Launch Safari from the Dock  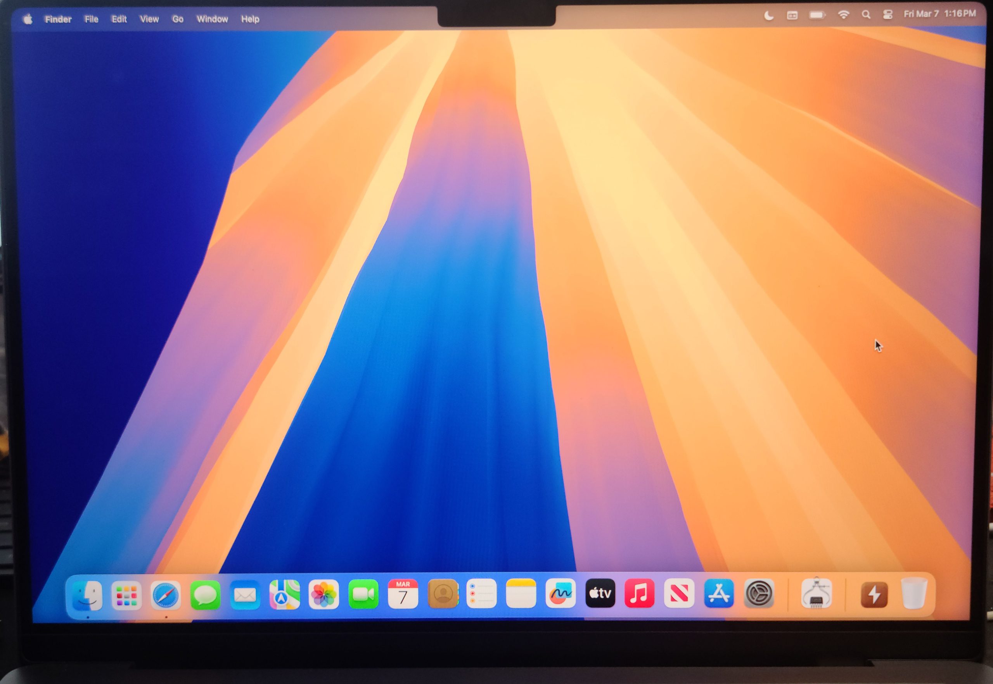[x=166, y=595]
